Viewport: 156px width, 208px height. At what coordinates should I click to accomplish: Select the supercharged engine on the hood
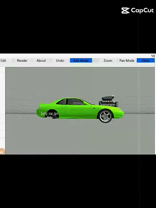click(109, 101)
